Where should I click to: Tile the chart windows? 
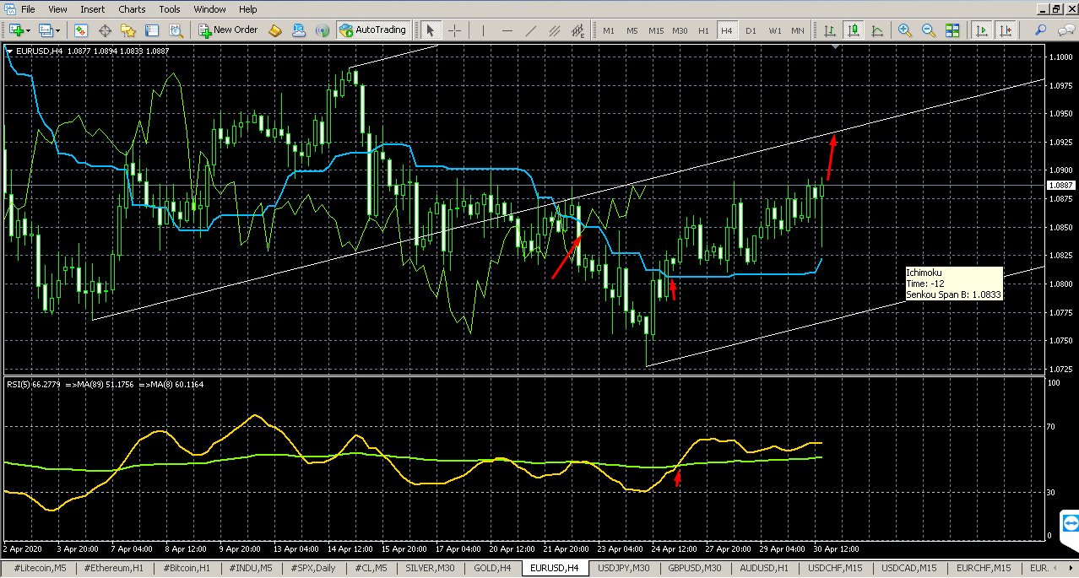pos(952,30)
